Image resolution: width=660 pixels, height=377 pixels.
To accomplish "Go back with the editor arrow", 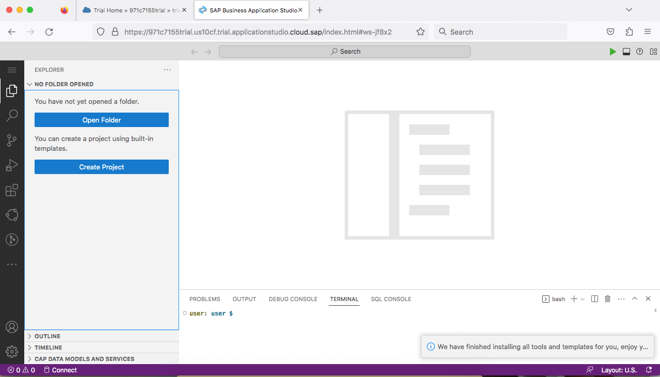I will pyautogui.click(x=195, y=52).
